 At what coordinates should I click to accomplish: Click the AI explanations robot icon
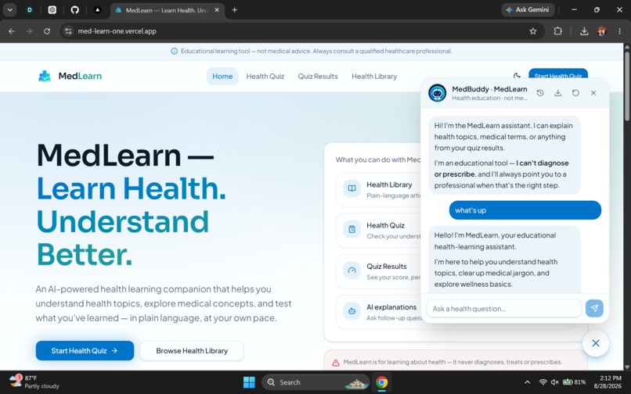click(x=352, y=311)
